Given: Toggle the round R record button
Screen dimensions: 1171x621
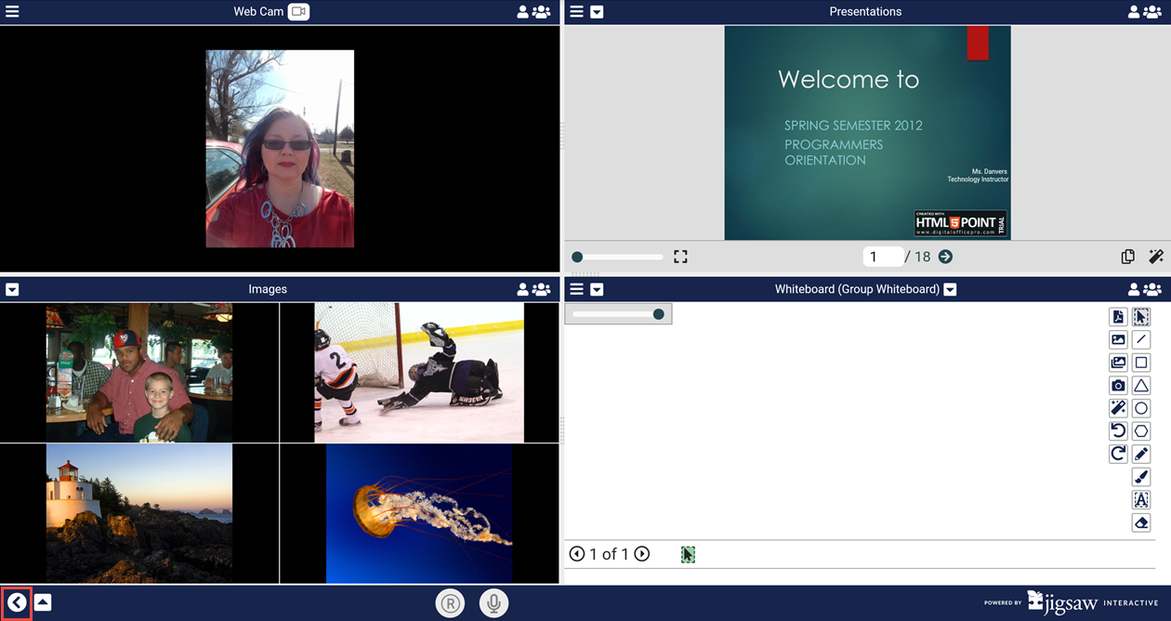Looking at the screenshot, I should pos(450,603).
